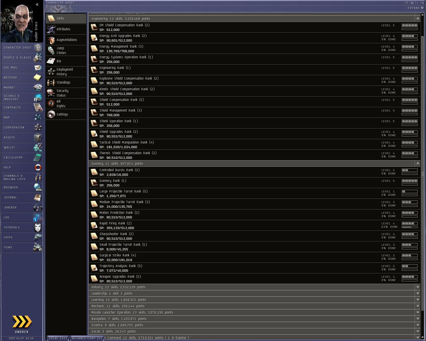Viewport: 426px width, 341px height.
Task: Select the Skills tab
Action: coord(66,19)
